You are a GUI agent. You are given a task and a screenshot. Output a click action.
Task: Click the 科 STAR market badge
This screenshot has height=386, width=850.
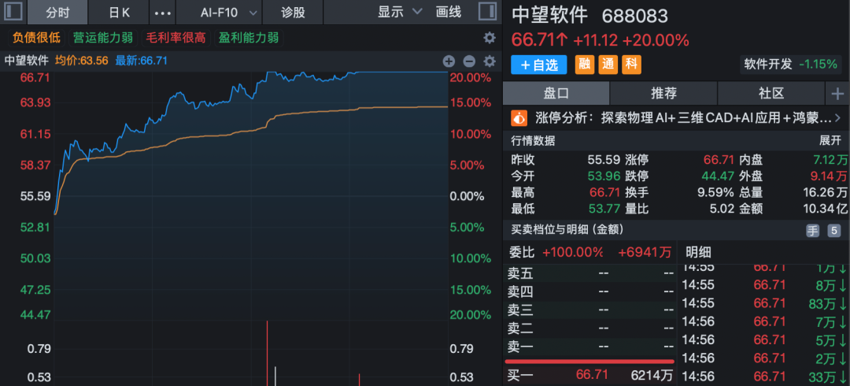tap(631, 65)
